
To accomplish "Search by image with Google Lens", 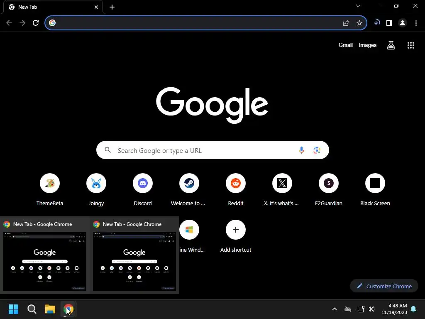I will tap(317, 150).
